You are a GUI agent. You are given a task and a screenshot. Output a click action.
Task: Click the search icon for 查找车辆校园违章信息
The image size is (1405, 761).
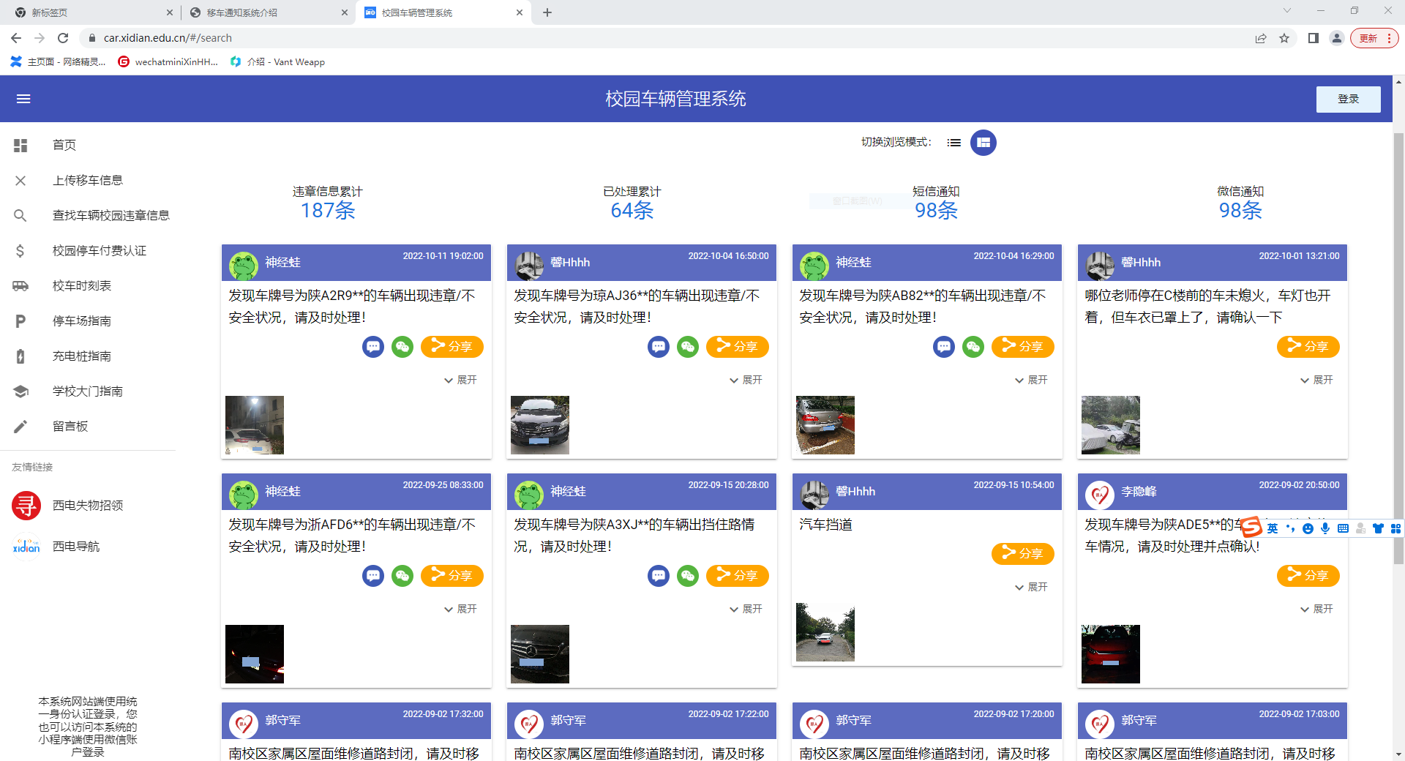pyautogui.click(x=20, y=215)
